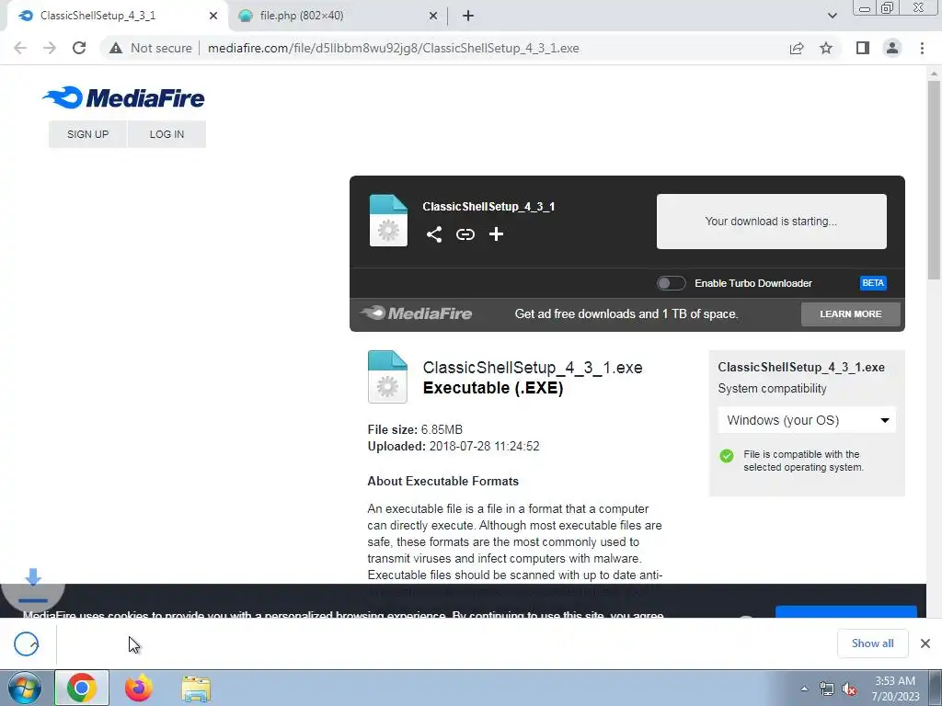Open a new tab with plus button
Viewport: 942px width, 706px height.
click(468, 16)
